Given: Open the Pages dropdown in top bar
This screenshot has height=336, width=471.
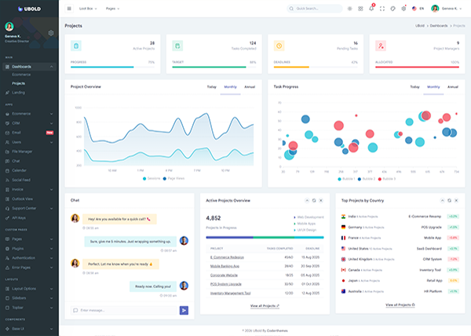Looking at the screenshot, I should point(112,9).
